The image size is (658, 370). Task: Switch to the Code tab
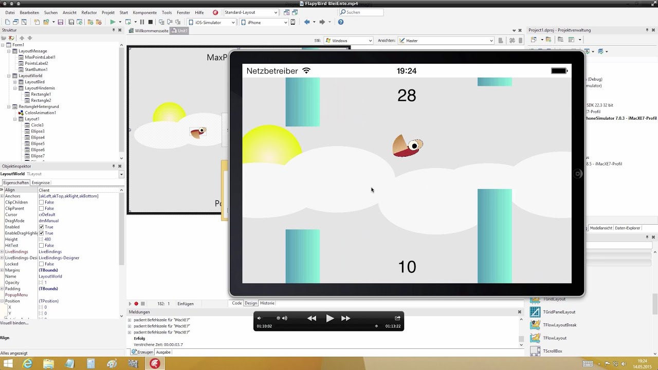[x=236, y=303]
